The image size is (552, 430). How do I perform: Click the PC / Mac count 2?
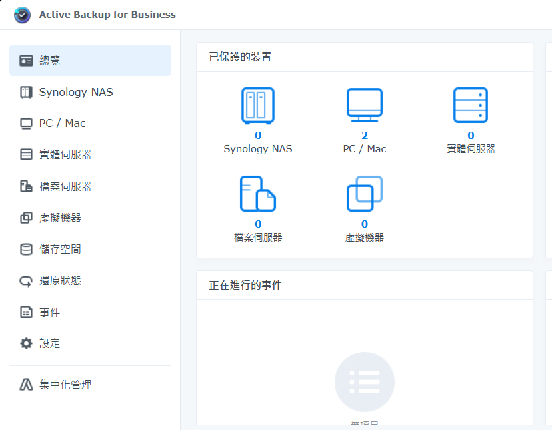[365, 135]
